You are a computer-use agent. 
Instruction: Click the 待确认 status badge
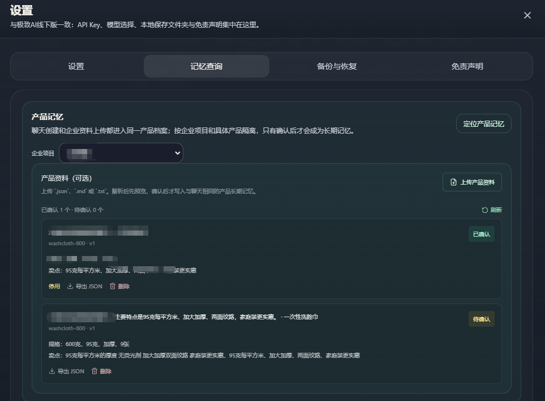click(x=482, y=319)
